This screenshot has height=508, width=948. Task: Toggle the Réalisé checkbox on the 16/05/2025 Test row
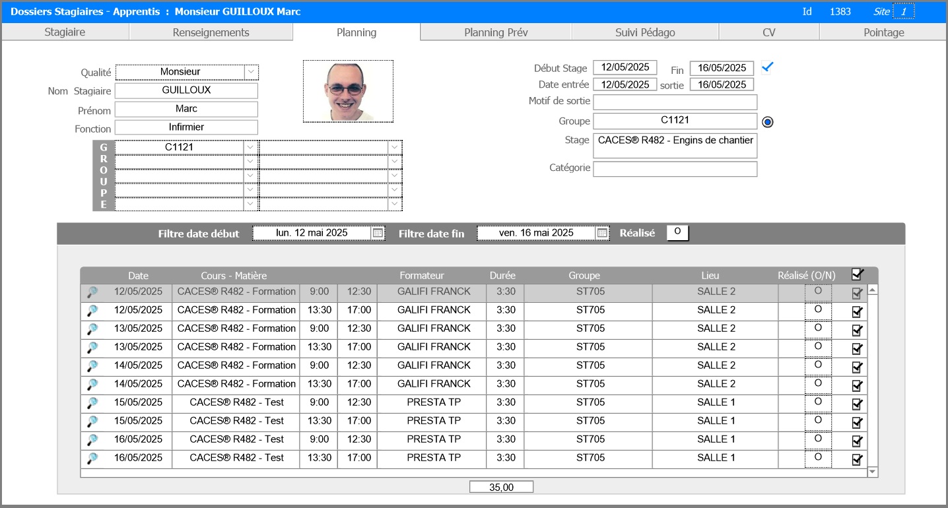point(856,458)
